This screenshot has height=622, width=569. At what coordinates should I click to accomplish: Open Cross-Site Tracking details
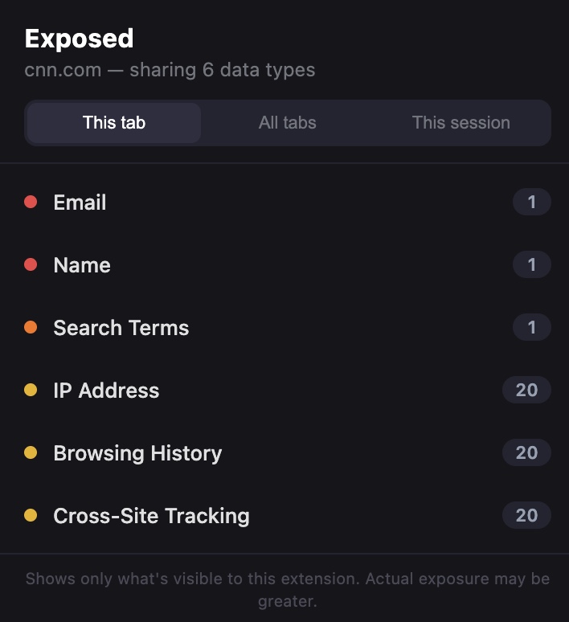pos(151,516)
